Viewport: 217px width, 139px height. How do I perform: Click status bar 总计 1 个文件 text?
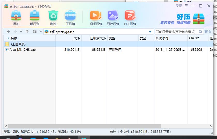(119, 132)
